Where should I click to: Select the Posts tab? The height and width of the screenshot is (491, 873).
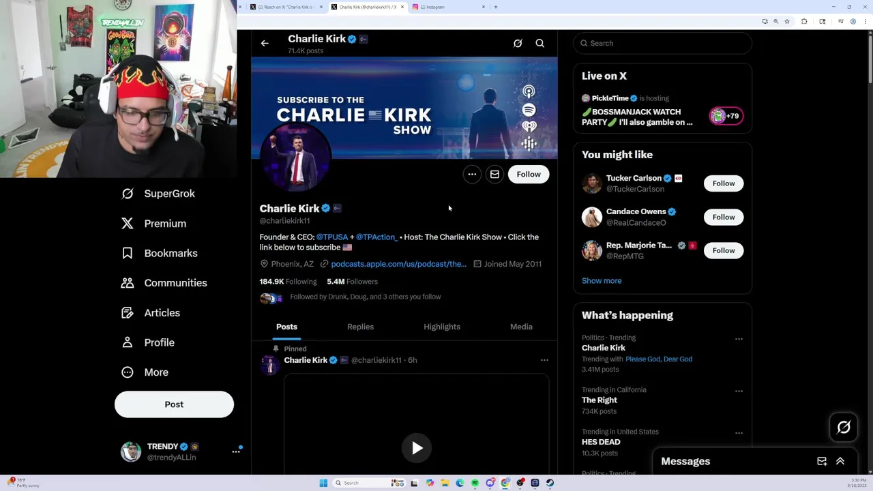286,327
